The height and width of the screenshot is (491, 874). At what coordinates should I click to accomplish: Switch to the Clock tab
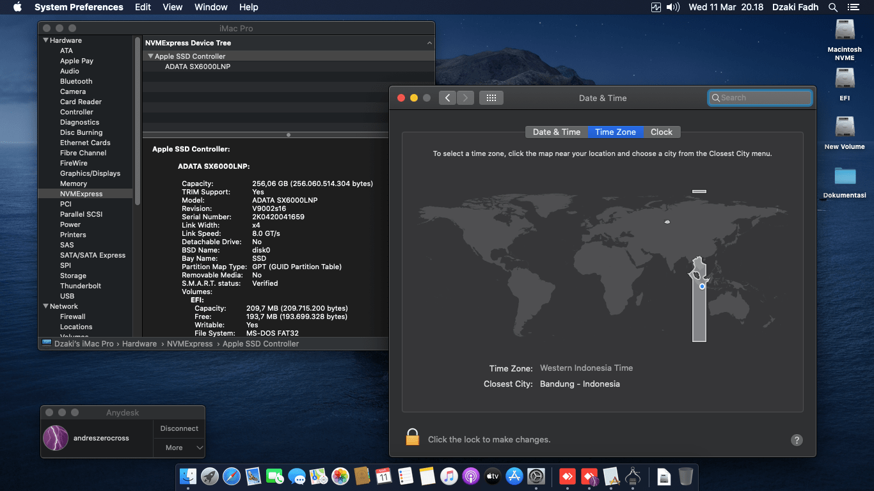(661, 132)
